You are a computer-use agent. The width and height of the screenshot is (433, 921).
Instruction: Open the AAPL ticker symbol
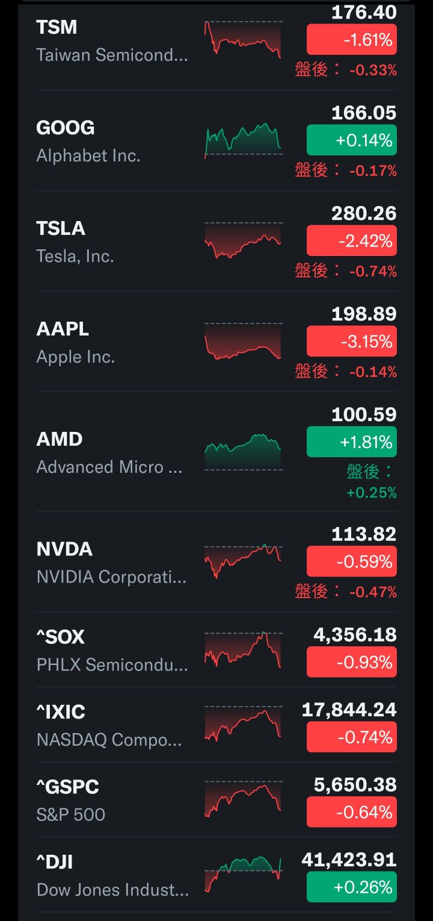[63, 329]
